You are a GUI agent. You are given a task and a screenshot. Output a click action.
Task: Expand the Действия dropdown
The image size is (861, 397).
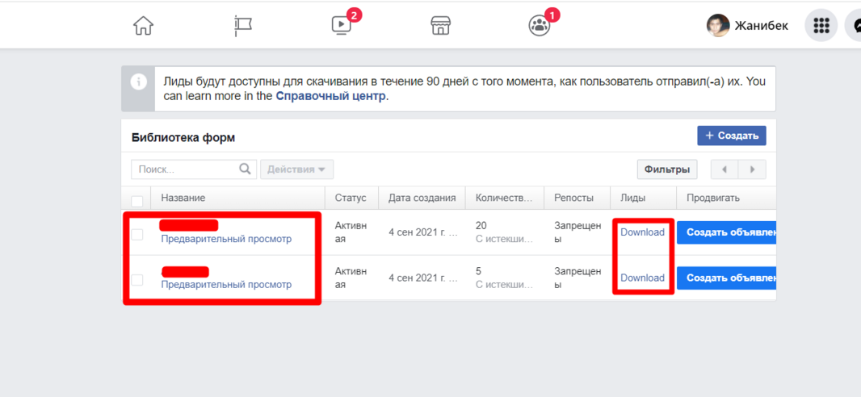click(296, 169)
